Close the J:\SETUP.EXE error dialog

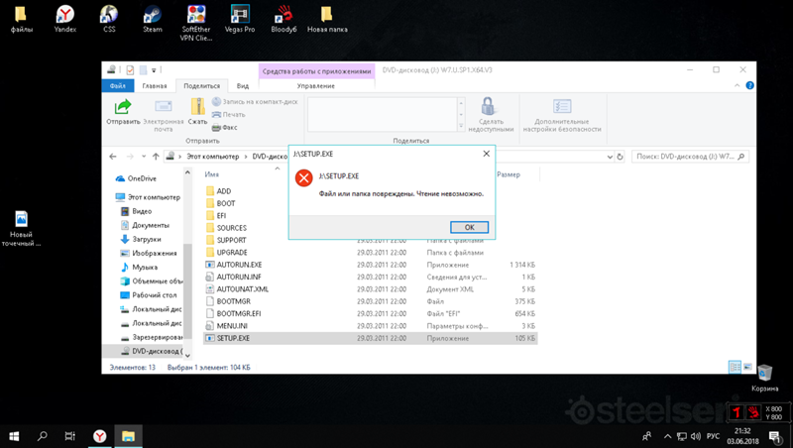[x=486, y=154]
